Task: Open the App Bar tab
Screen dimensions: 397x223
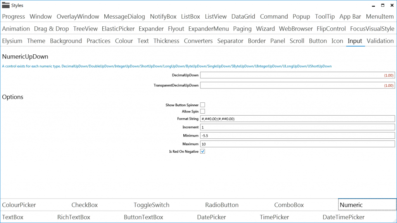Action: (x=350, y=16)
